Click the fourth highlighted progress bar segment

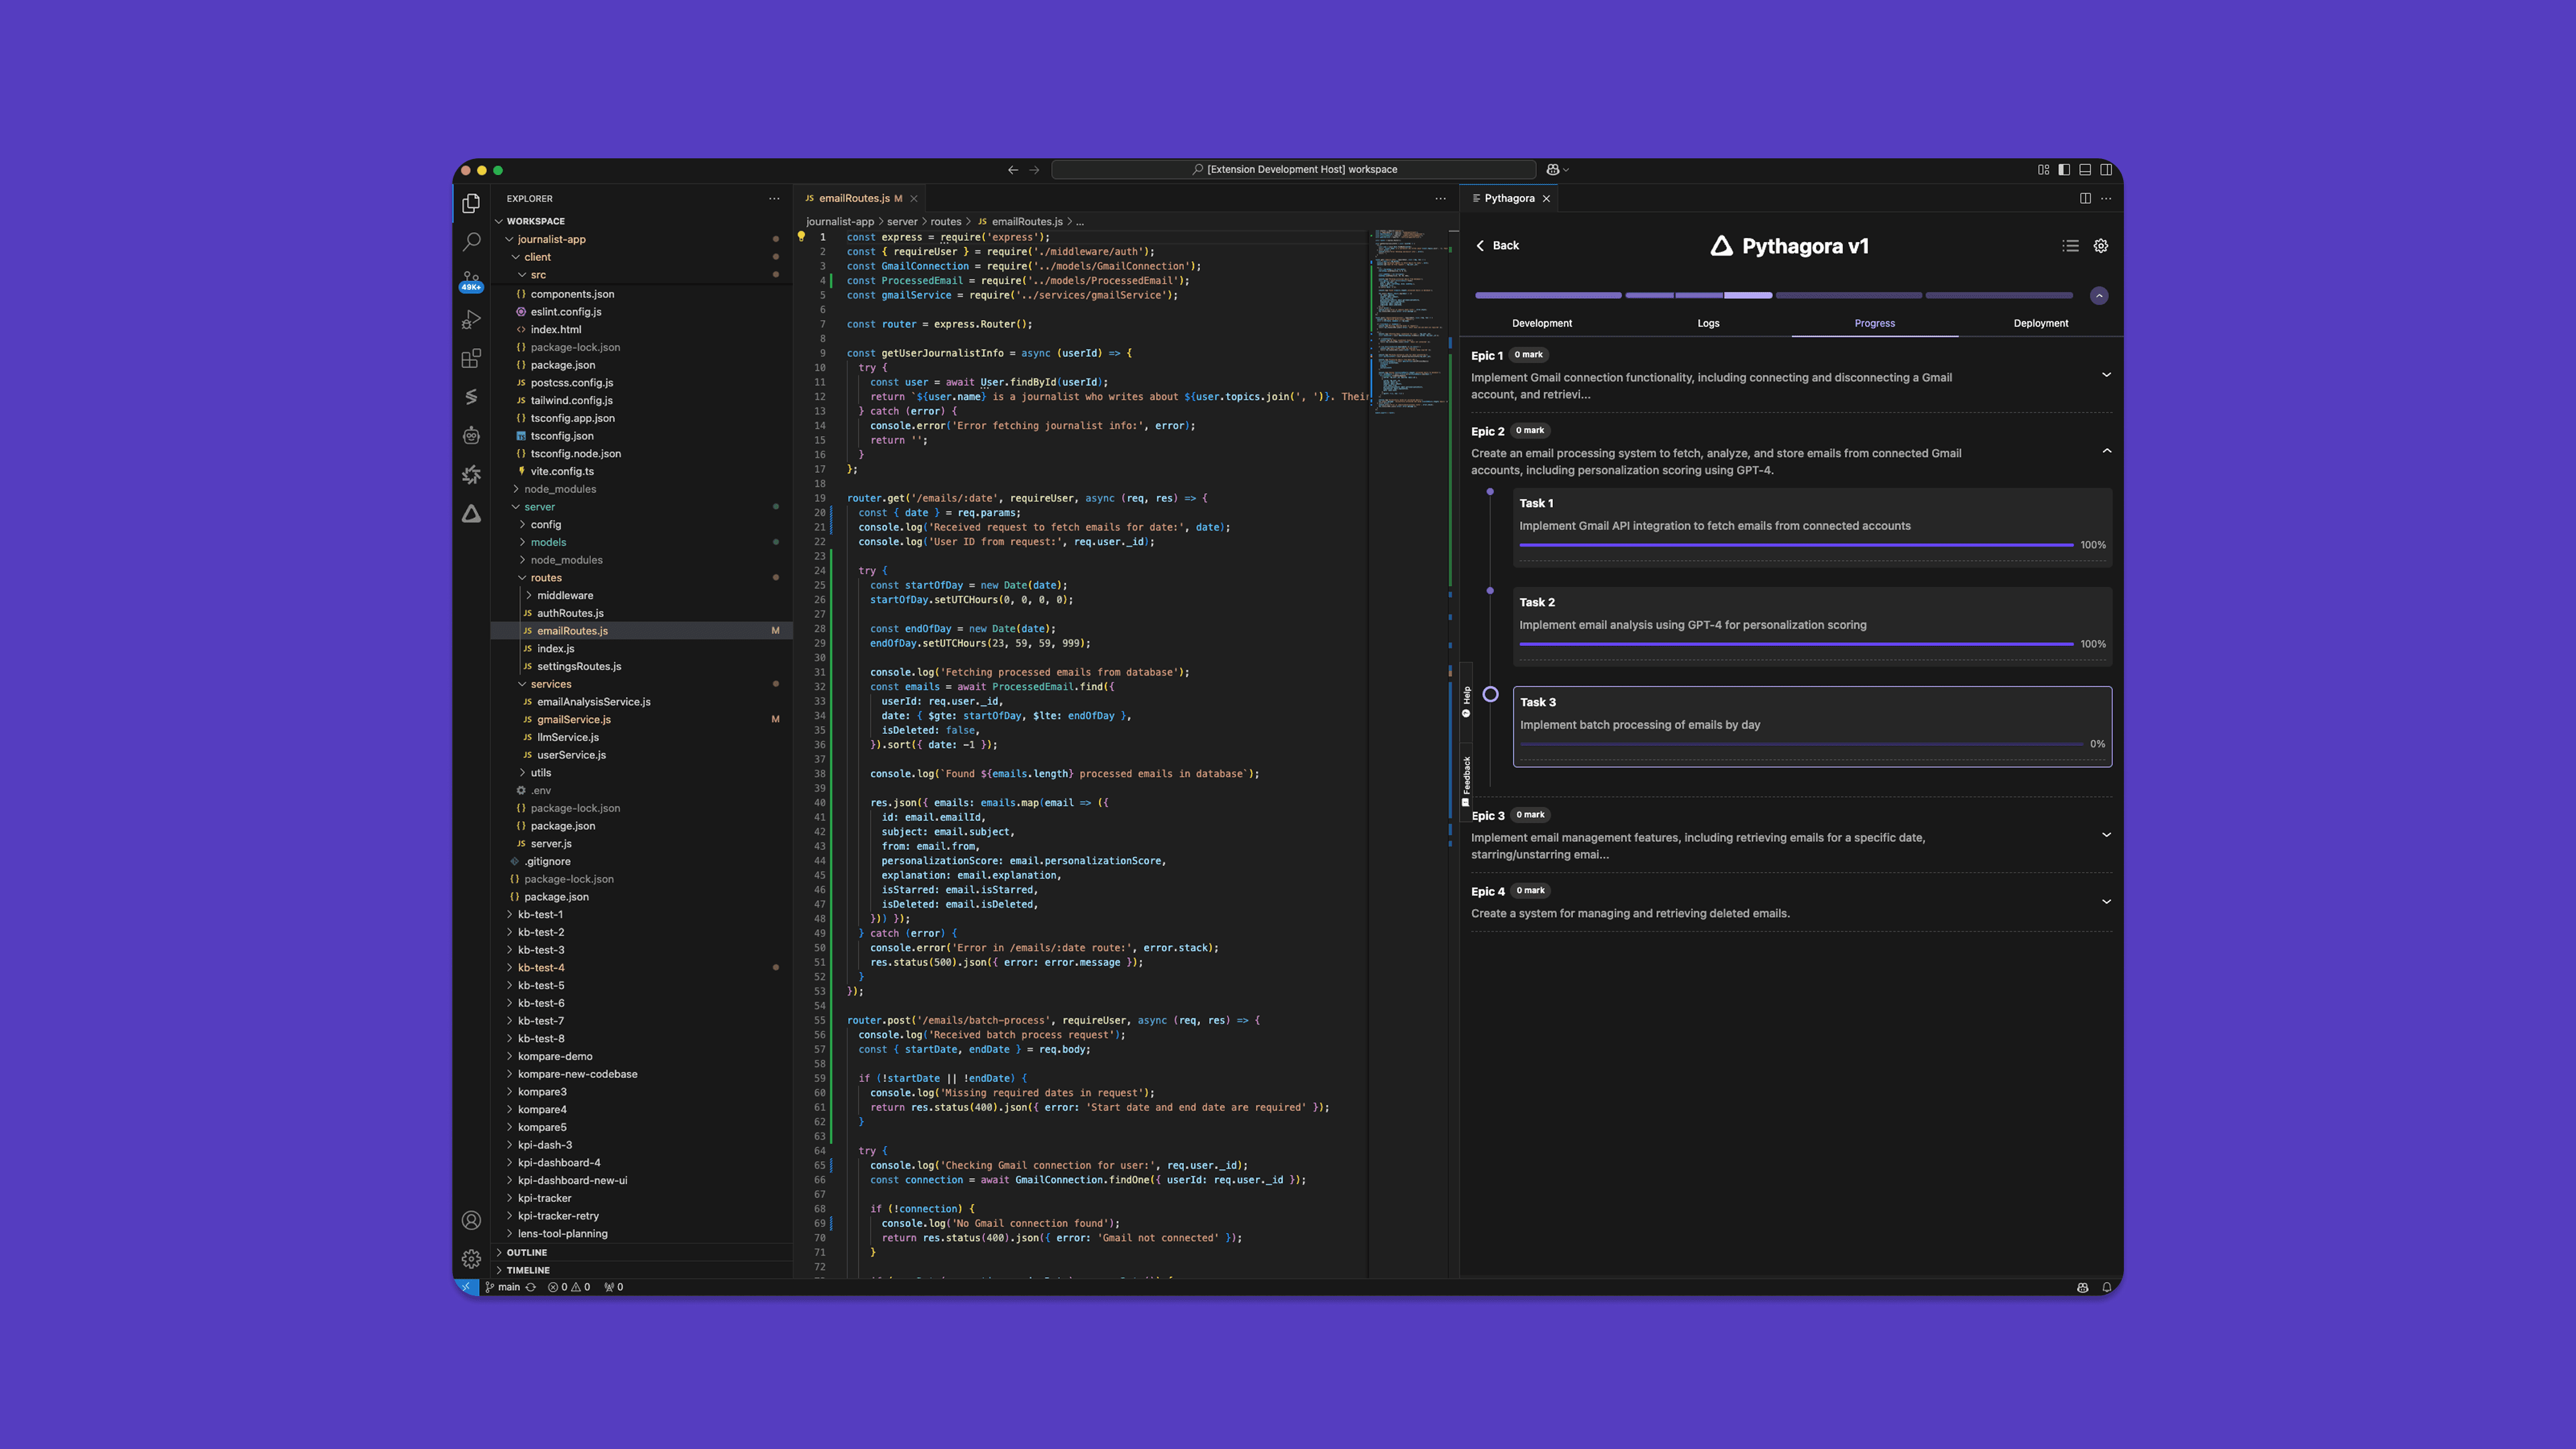[1747, 296]
